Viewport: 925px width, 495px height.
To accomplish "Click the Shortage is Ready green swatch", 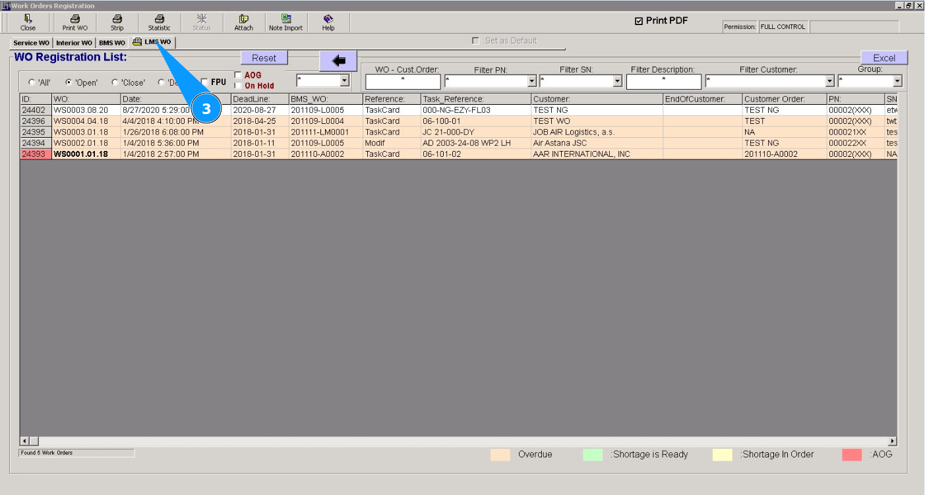I will tap(593, 455).
